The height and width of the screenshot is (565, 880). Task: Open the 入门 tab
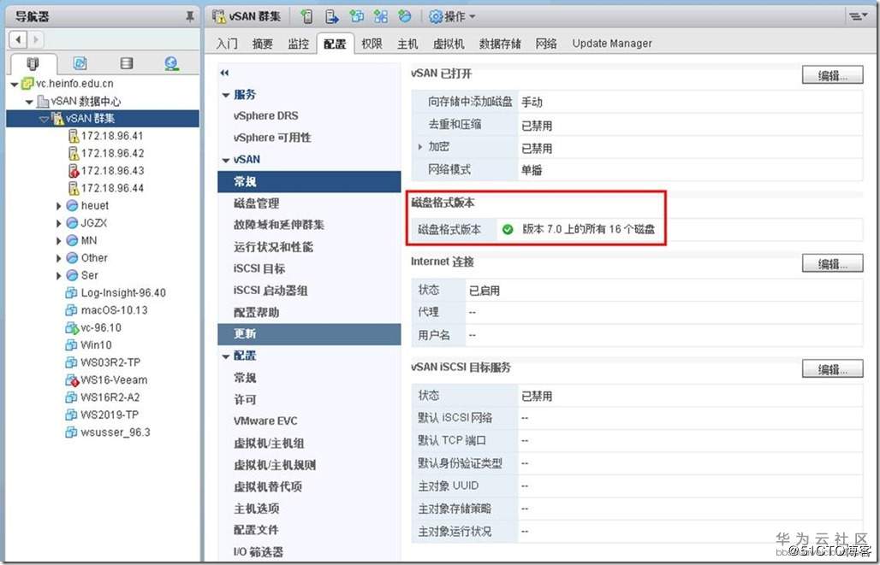[x=228, y=44]
